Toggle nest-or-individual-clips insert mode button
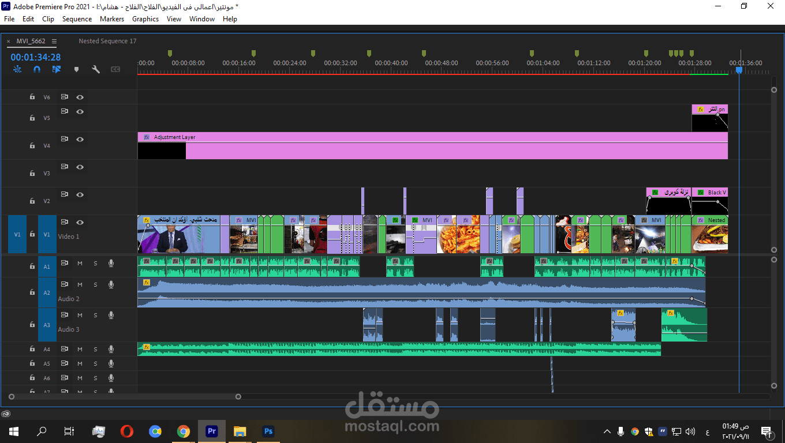This screenshot has width=785, height=443. [x=17, y=69]
